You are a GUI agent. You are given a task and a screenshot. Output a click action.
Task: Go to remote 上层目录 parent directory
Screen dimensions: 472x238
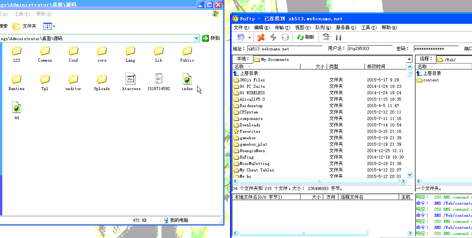429,73
